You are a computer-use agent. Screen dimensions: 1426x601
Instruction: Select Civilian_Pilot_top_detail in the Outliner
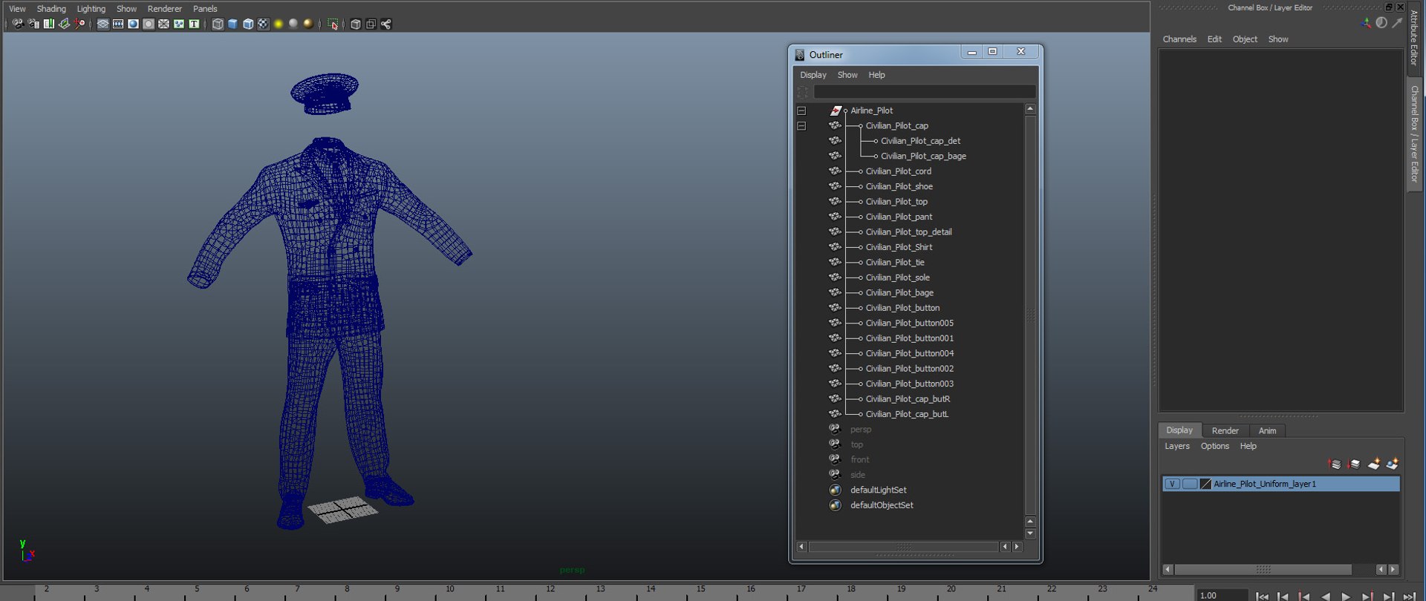[x=908, y=232]
